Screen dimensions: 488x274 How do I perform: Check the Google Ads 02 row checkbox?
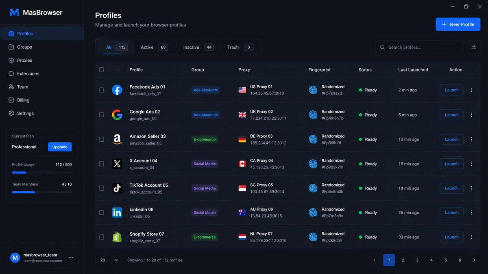coord(102,115)
